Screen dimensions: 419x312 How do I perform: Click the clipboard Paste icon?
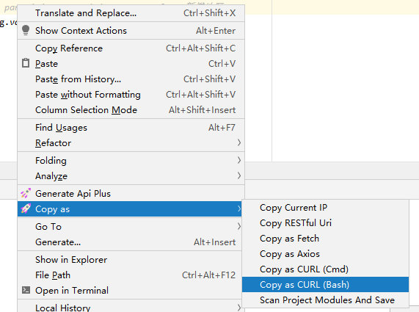(x=26, y=63)
